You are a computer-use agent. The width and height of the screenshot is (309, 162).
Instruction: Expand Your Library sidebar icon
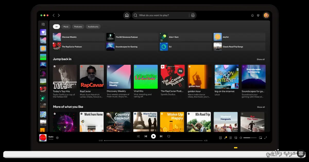coord(43,24)
